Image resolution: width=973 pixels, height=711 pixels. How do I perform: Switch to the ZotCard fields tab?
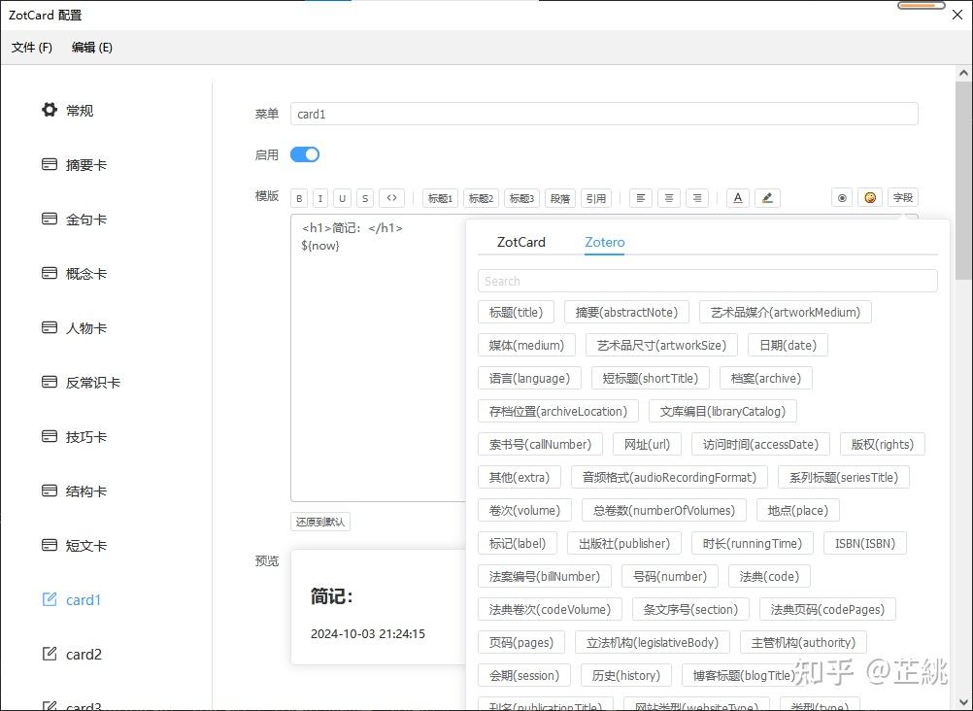pyautogui.click(x=521, y=242)
